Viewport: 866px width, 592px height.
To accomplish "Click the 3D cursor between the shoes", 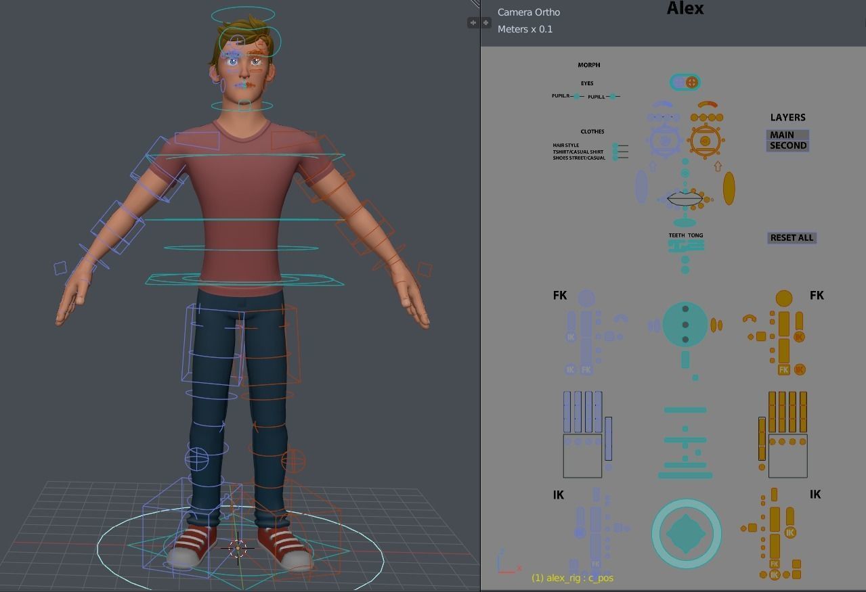I will click(x=238, y=548).
